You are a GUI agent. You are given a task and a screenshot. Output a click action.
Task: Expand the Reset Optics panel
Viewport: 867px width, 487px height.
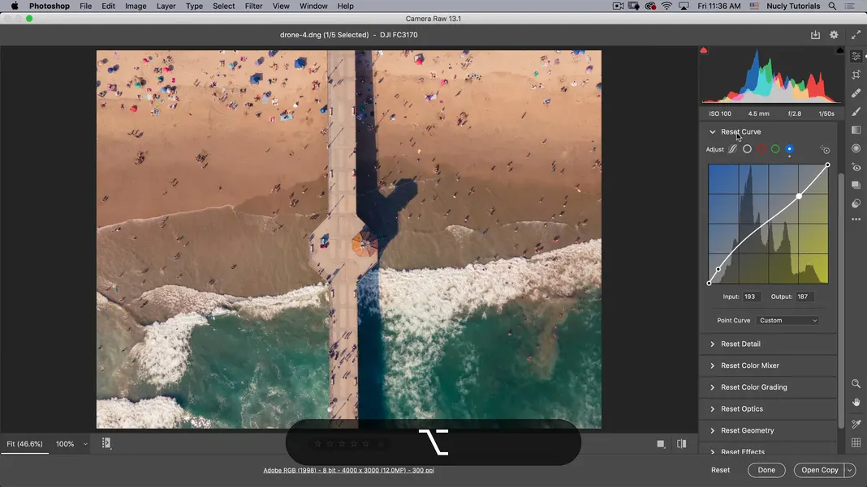click(712, 409)
